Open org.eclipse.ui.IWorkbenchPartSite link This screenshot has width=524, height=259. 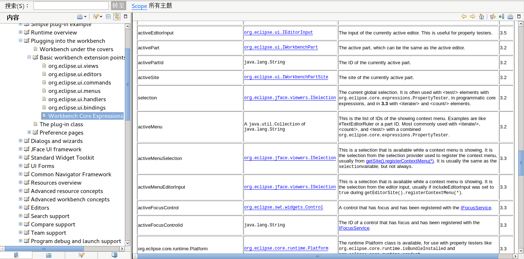[286, 77]
